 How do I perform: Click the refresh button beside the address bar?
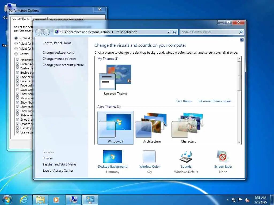174,32
